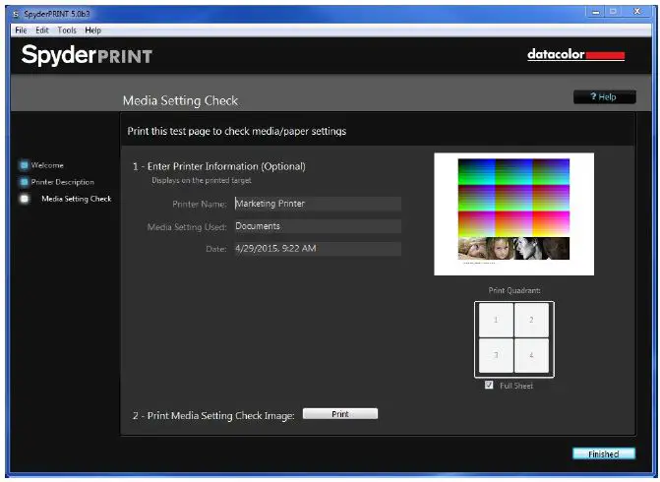Image resolution: width=660 pixels, height=482 pixels.
Task: Minimize the SpyderPRINT window
Action: [595, 12]
